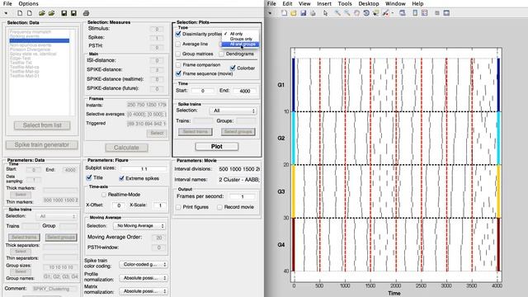This screenshot has width=528, height=297.
Task: Open the toolbar arrow menu in SPIKY window
Action: coord(6,13)
